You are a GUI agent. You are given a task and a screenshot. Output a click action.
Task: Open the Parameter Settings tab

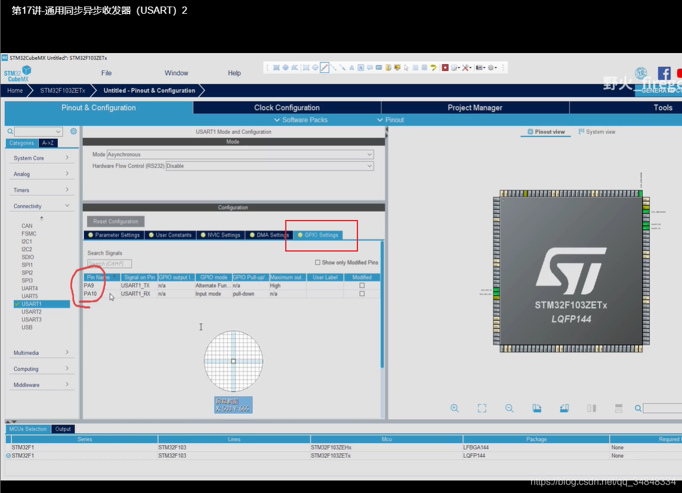(114, 235)
